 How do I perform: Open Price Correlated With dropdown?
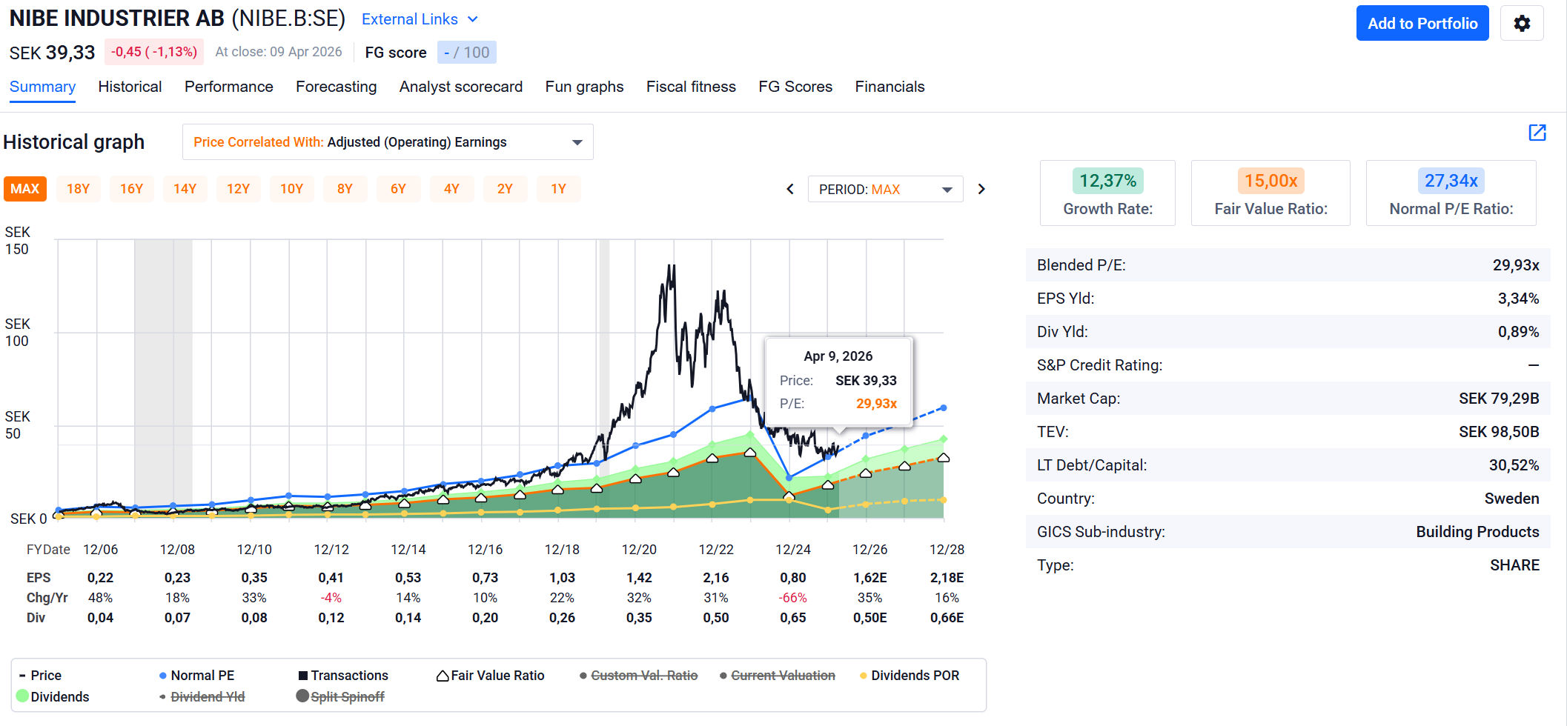click(388, 142)
